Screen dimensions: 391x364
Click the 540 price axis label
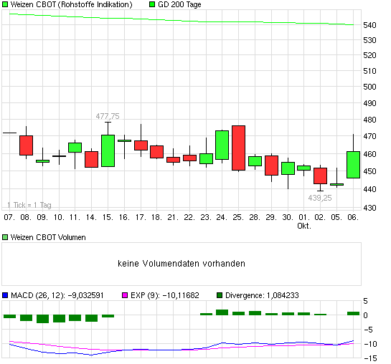click(x=369, y=25)
